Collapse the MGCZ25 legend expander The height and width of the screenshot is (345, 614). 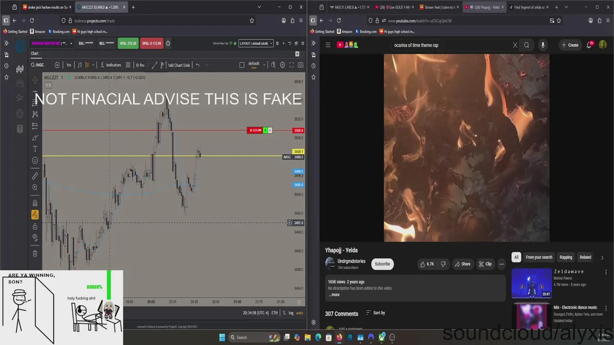click(48, 85)
